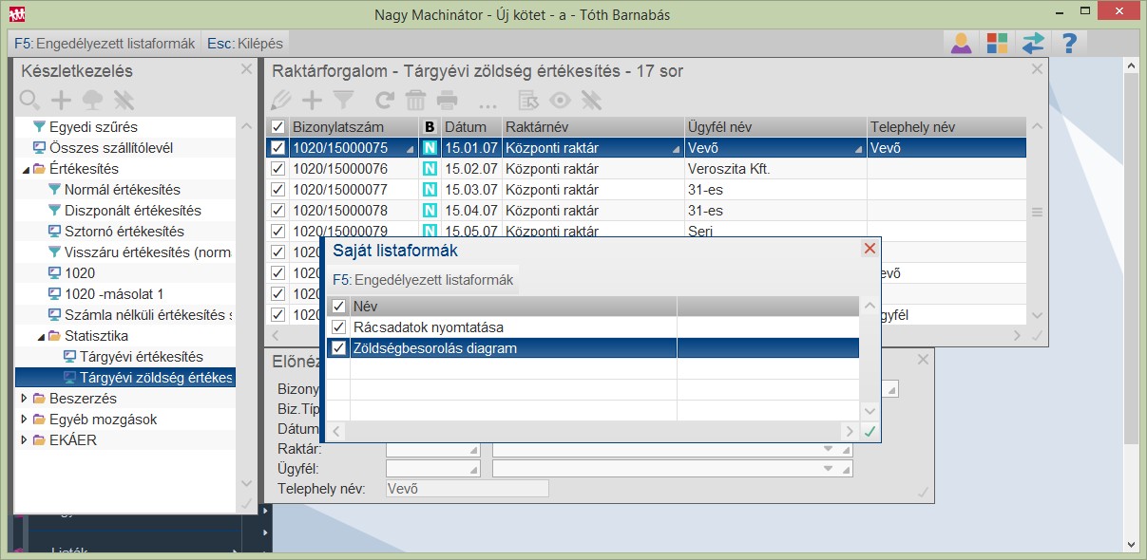
Task: Click the Telephely név input field
Action: click(x=467, y=489)
